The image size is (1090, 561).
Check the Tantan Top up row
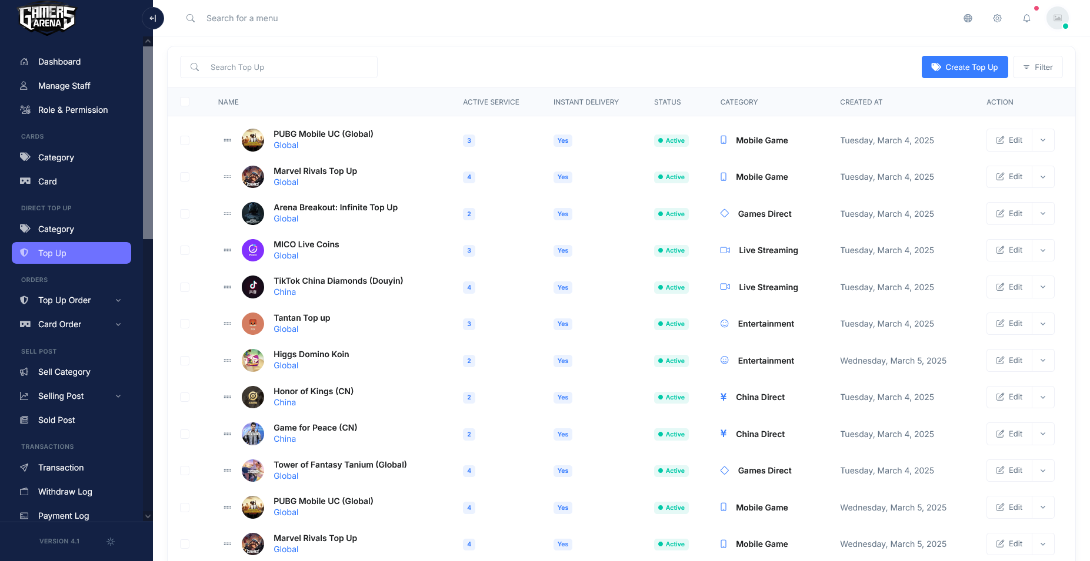[185, 324]
